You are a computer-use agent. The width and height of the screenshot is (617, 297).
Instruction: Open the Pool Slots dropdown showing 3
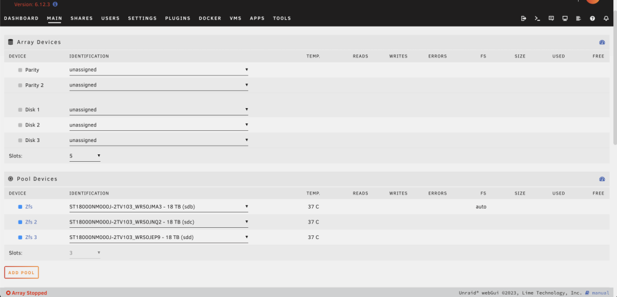click(85, 253)
